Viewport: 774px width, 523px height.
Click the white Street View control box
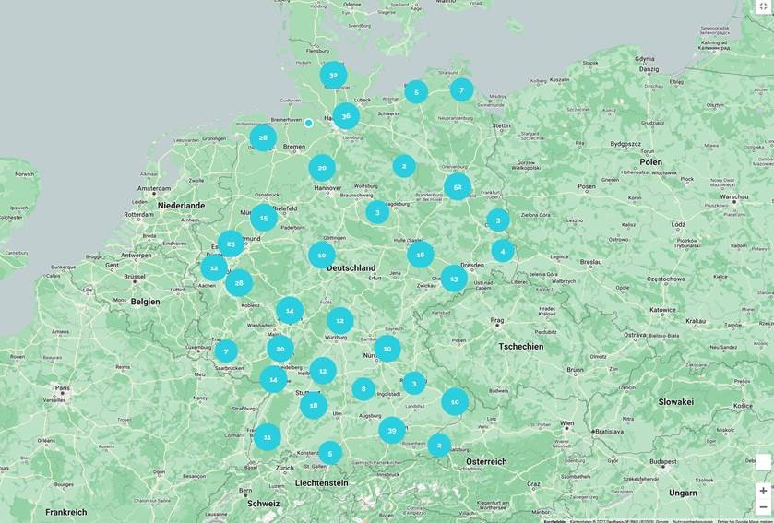coord(763,462)
